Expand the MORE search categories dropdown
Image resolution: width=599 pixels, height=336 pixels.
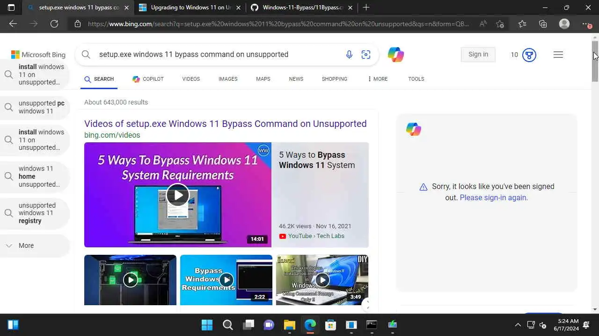pyautogui.click(x=378, y=79)
